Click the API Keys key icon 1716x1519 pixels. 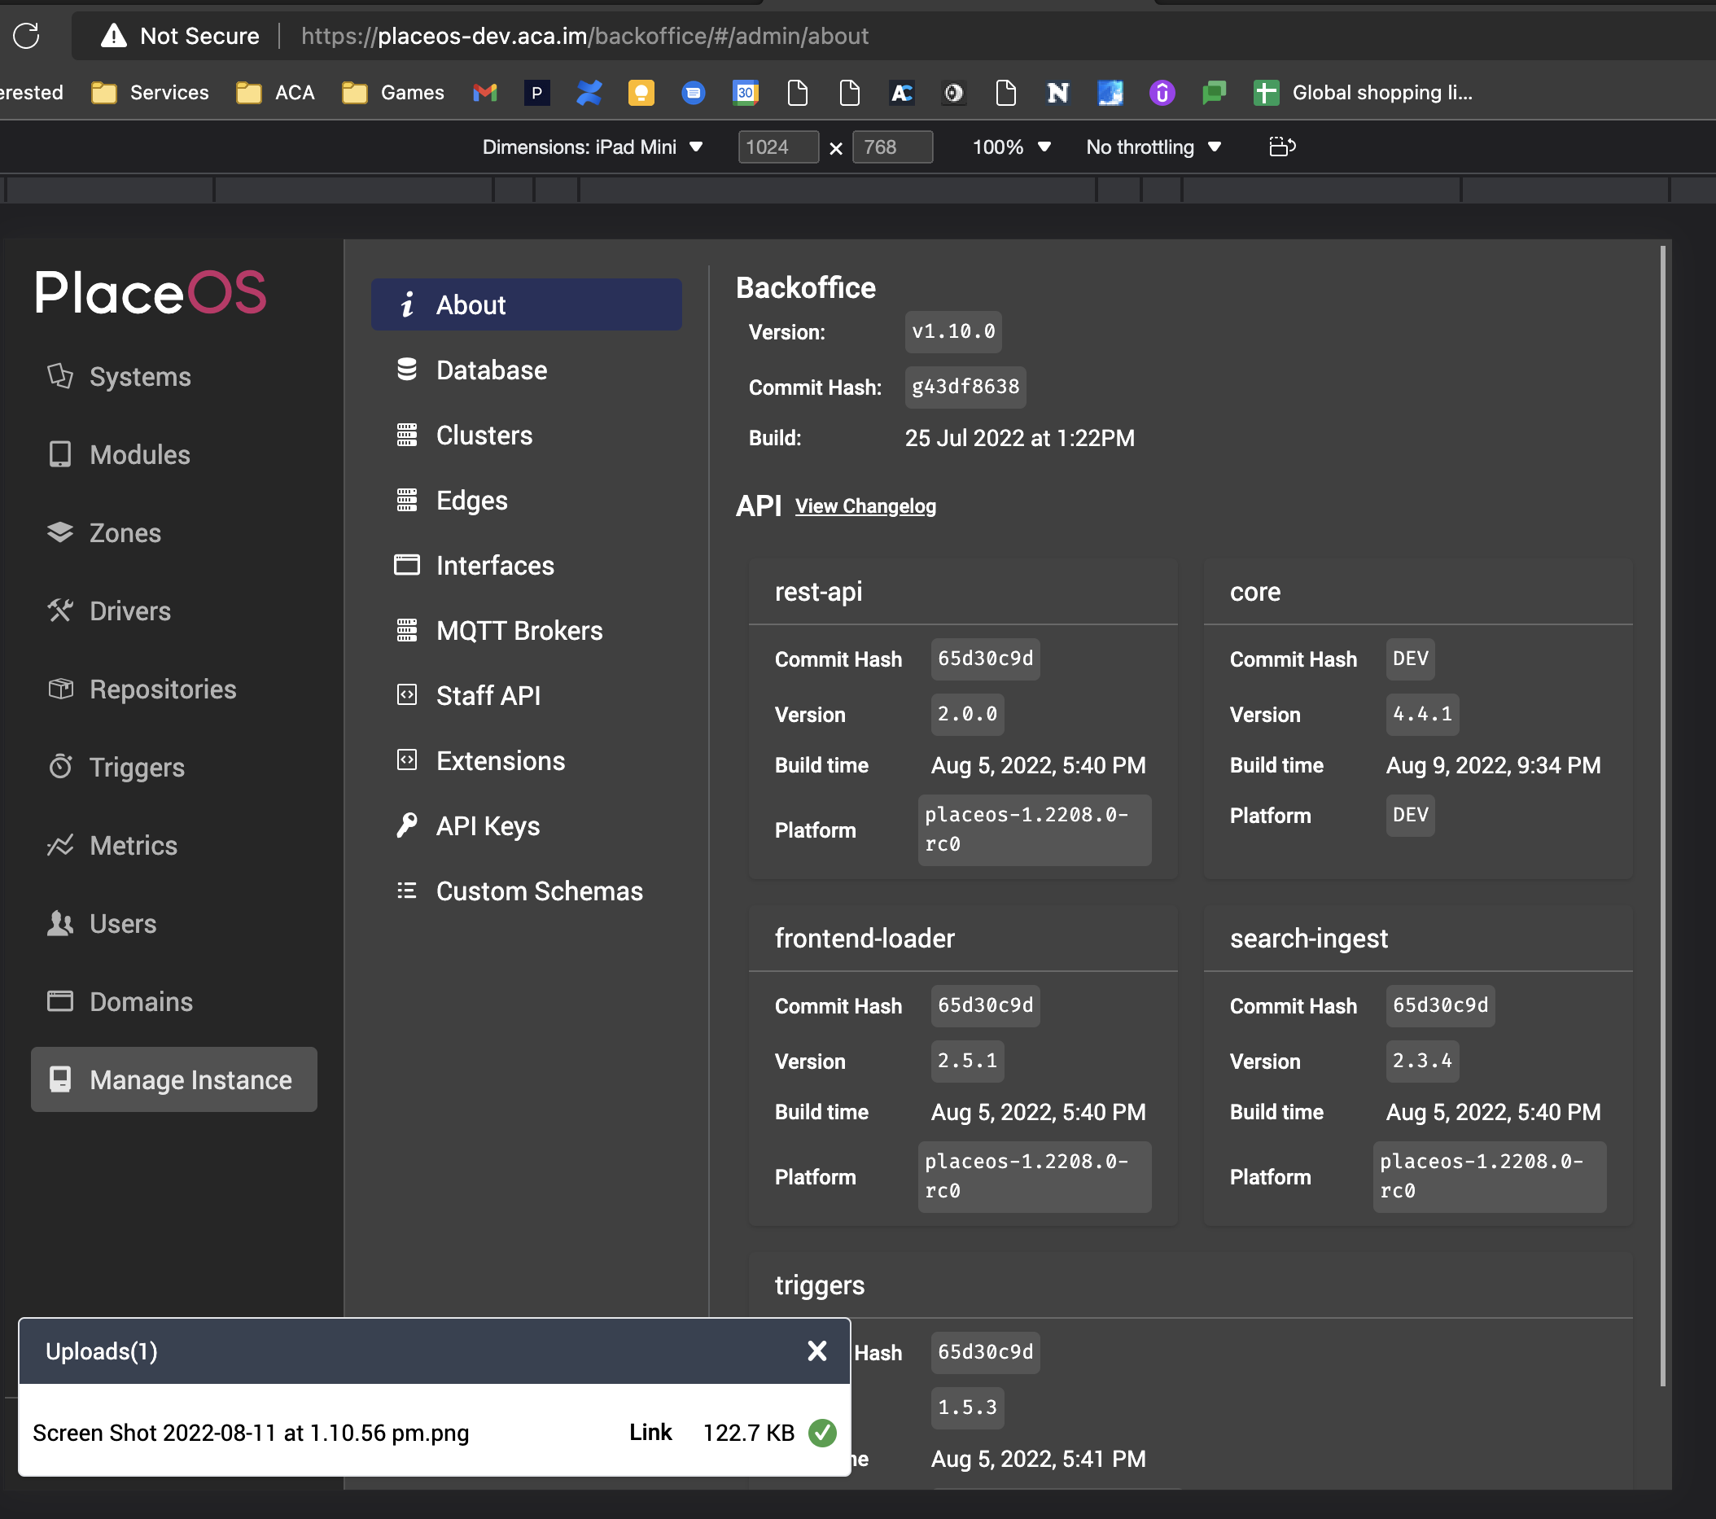coord(406,825)
